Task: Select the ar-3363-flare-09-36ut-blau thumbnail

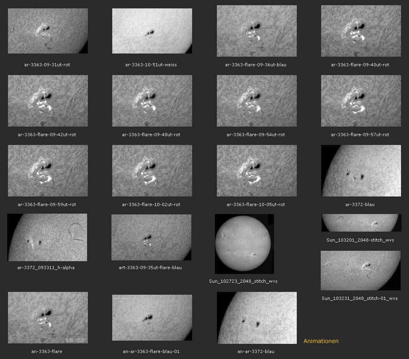Action: point(256,31)
